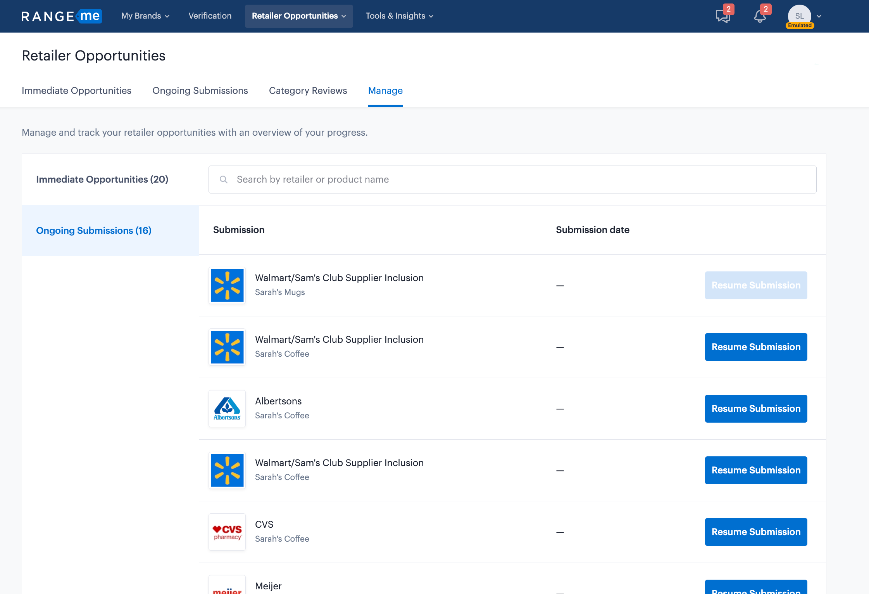Click the Meijer submission title
The height and width of the screenshot is (594, 869).
(x=268, y=586)
